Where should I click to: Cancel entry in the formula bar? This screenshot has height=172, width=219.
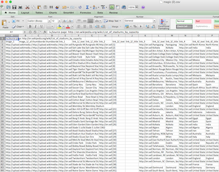click(30, 32)
